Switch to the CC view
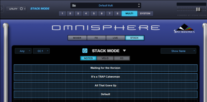Screen dimensions: 207x102 [122, 58]
